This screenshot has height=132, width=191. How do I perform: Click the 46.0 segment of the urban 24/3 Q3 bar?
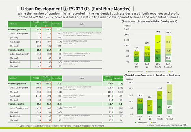click(147, 49)
